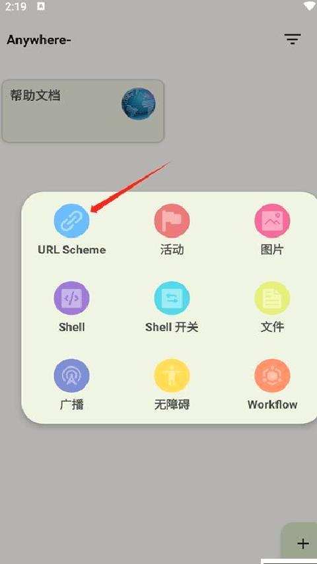This screenshot has height=564, width=317.
Task: Open the sort filter menu icon
Action: (293, 39)
